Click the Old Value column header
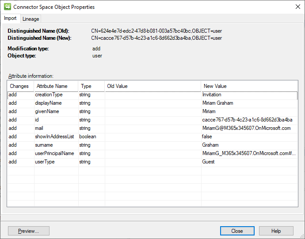The image size is (305, 239). [117, 86]
